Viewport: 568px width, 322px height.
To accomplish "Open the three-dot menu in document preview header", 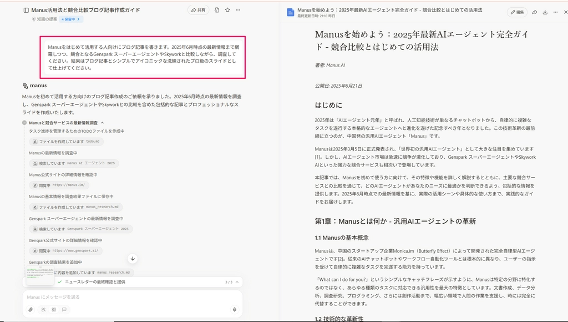I will (x=555, y=12).
